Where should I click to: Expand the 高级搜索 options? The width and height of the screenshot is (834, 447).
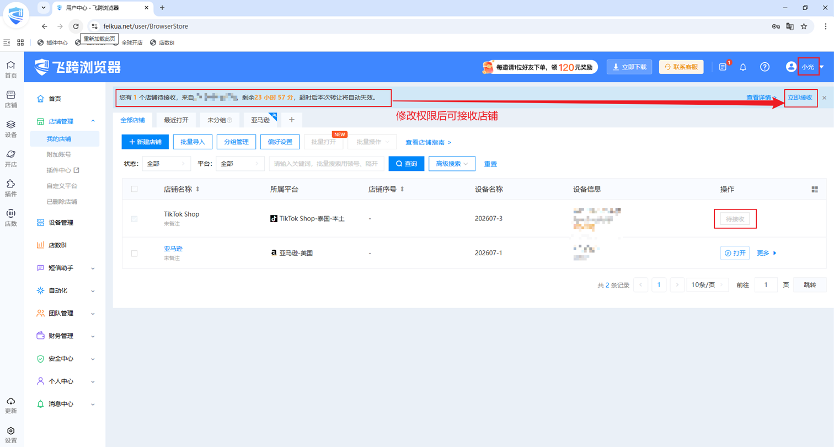point(452,164)
